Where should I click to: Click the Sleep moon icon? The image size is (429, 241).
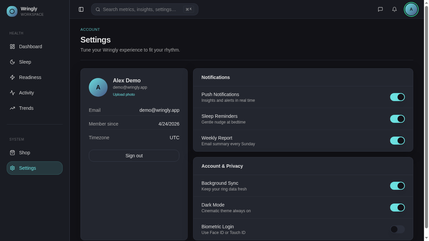pos(12,62)
